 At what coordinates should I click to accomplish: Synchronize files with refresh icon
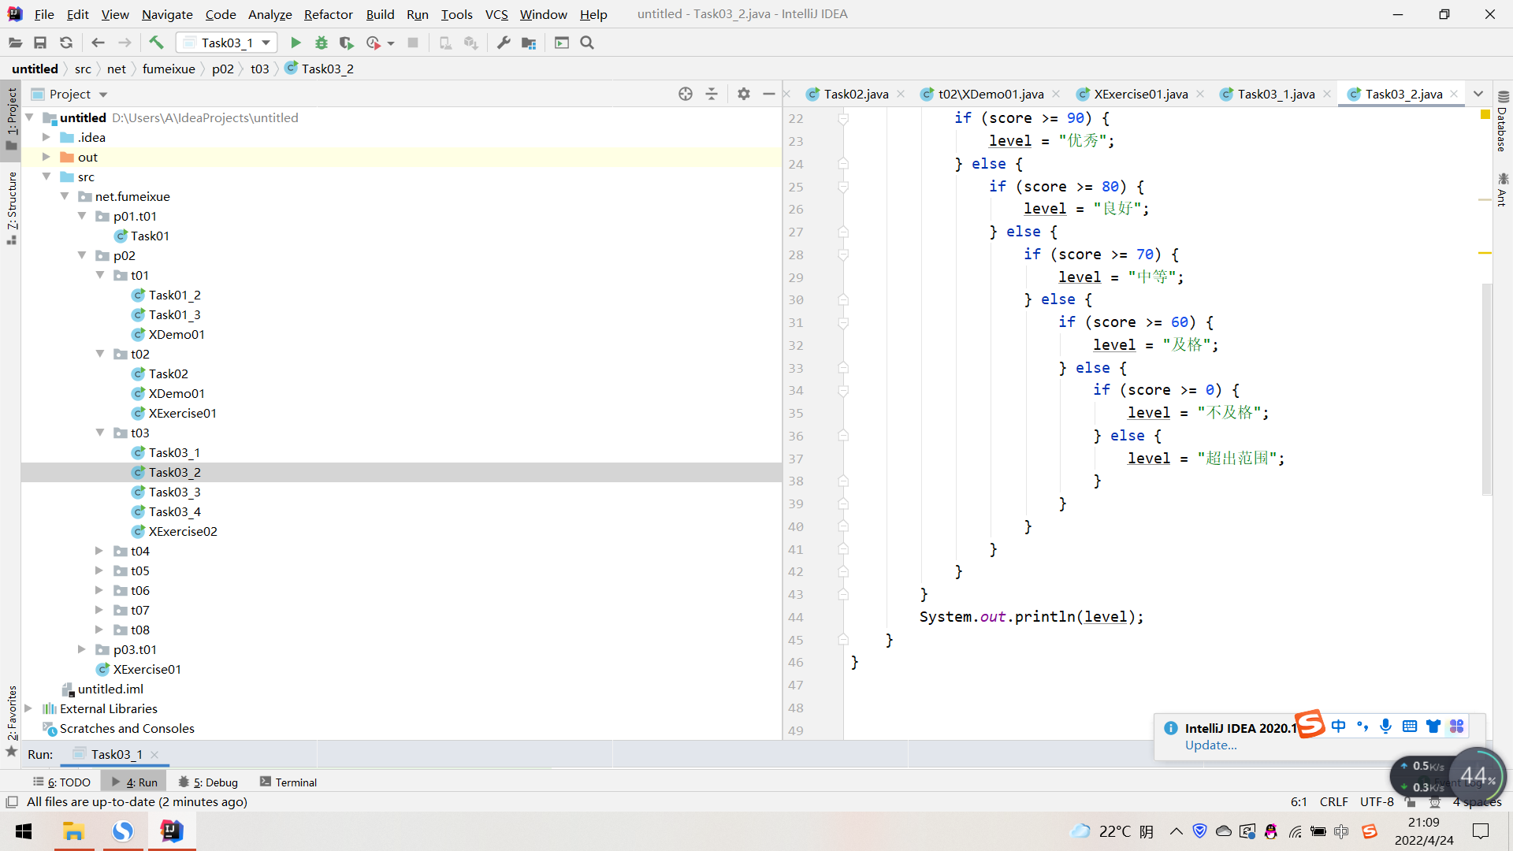pos(66,43)
